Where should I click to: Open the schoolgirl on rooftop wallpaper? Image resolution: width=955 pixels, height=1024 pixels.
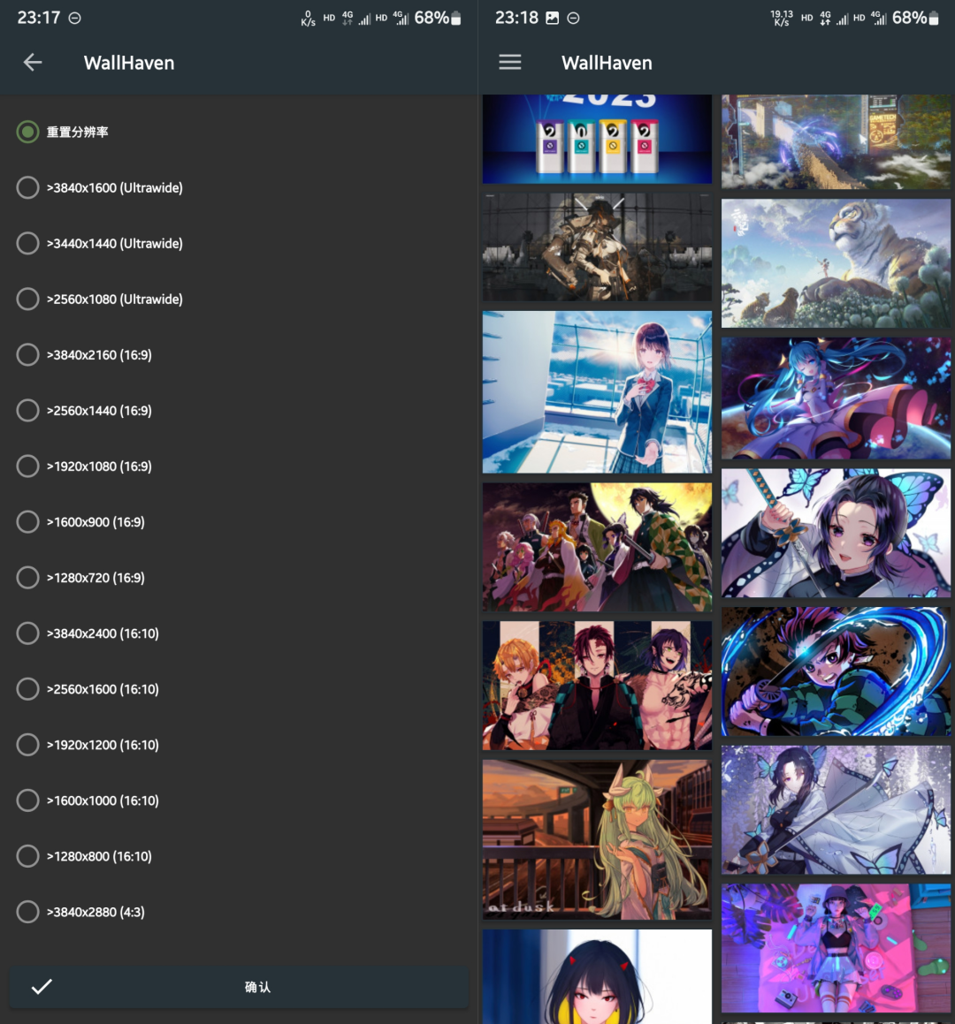[x=597, y=391]
